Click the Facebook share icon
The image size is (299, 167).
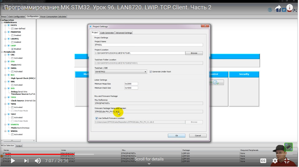pos(278,10)
